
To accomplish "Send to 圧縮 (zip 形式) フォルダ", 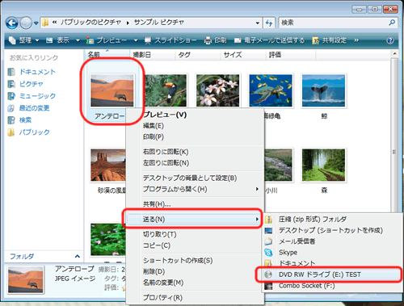I will coord(333,220).
